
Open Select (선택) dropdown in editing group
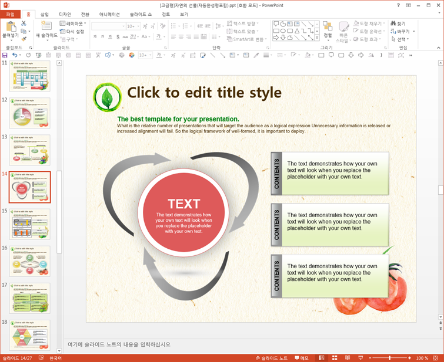(400, 39)
